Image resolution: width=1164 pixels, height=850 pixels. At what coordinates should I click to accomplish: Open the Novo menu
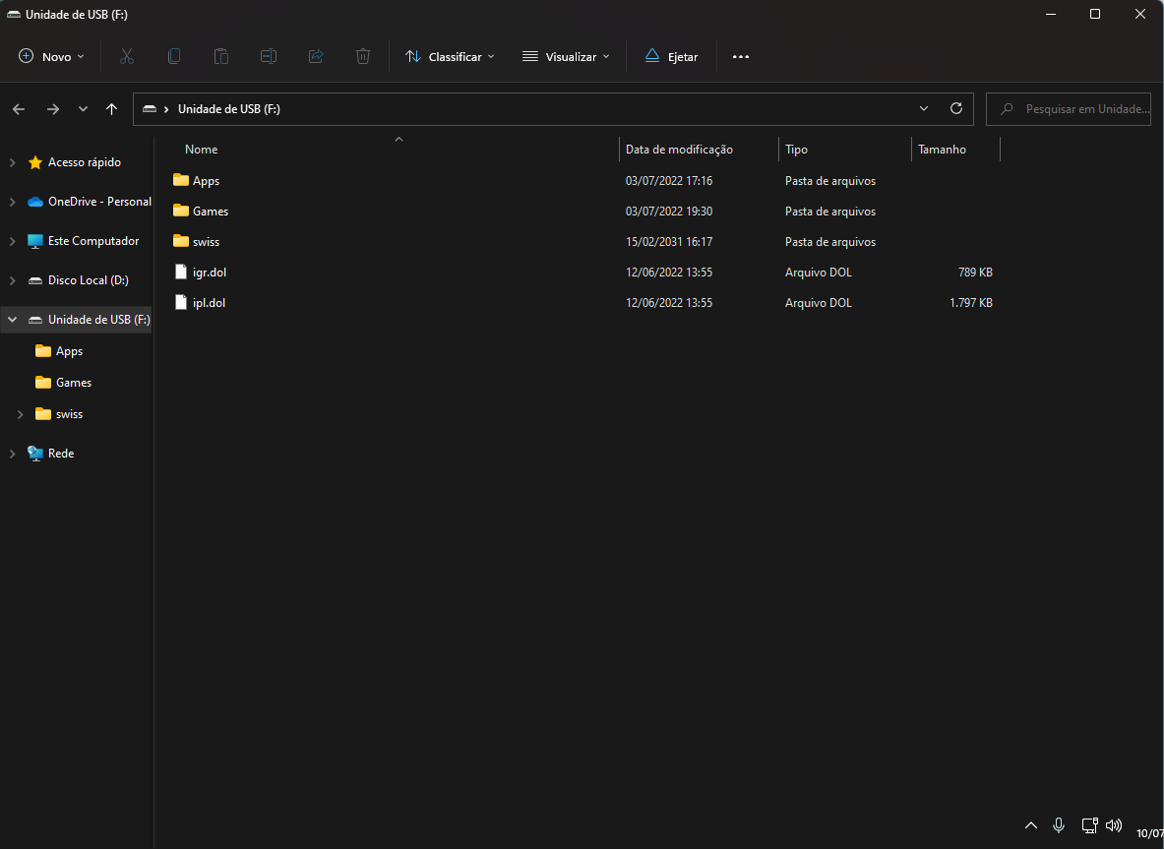coord(51,56)
